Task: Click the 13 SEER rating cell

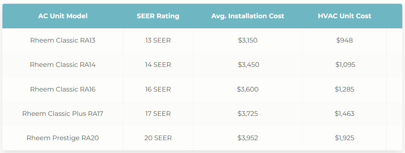Action: click(x=158, y=41)
